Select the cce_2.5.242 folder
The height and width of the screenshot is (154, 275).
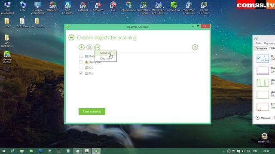tap(37, 23)
